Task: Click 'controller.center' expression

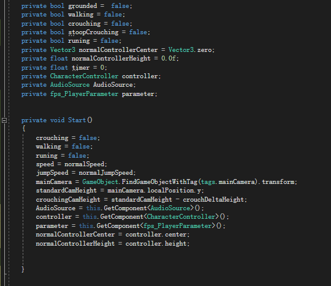Action: 156,235
